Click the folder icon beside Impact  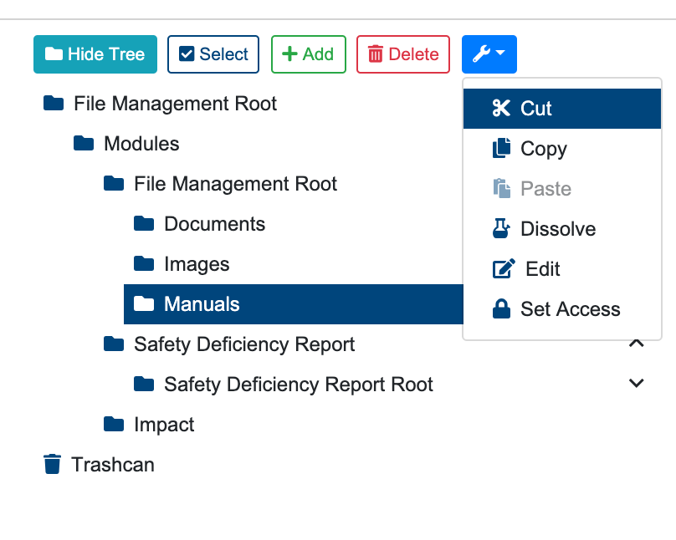(114, 424)
